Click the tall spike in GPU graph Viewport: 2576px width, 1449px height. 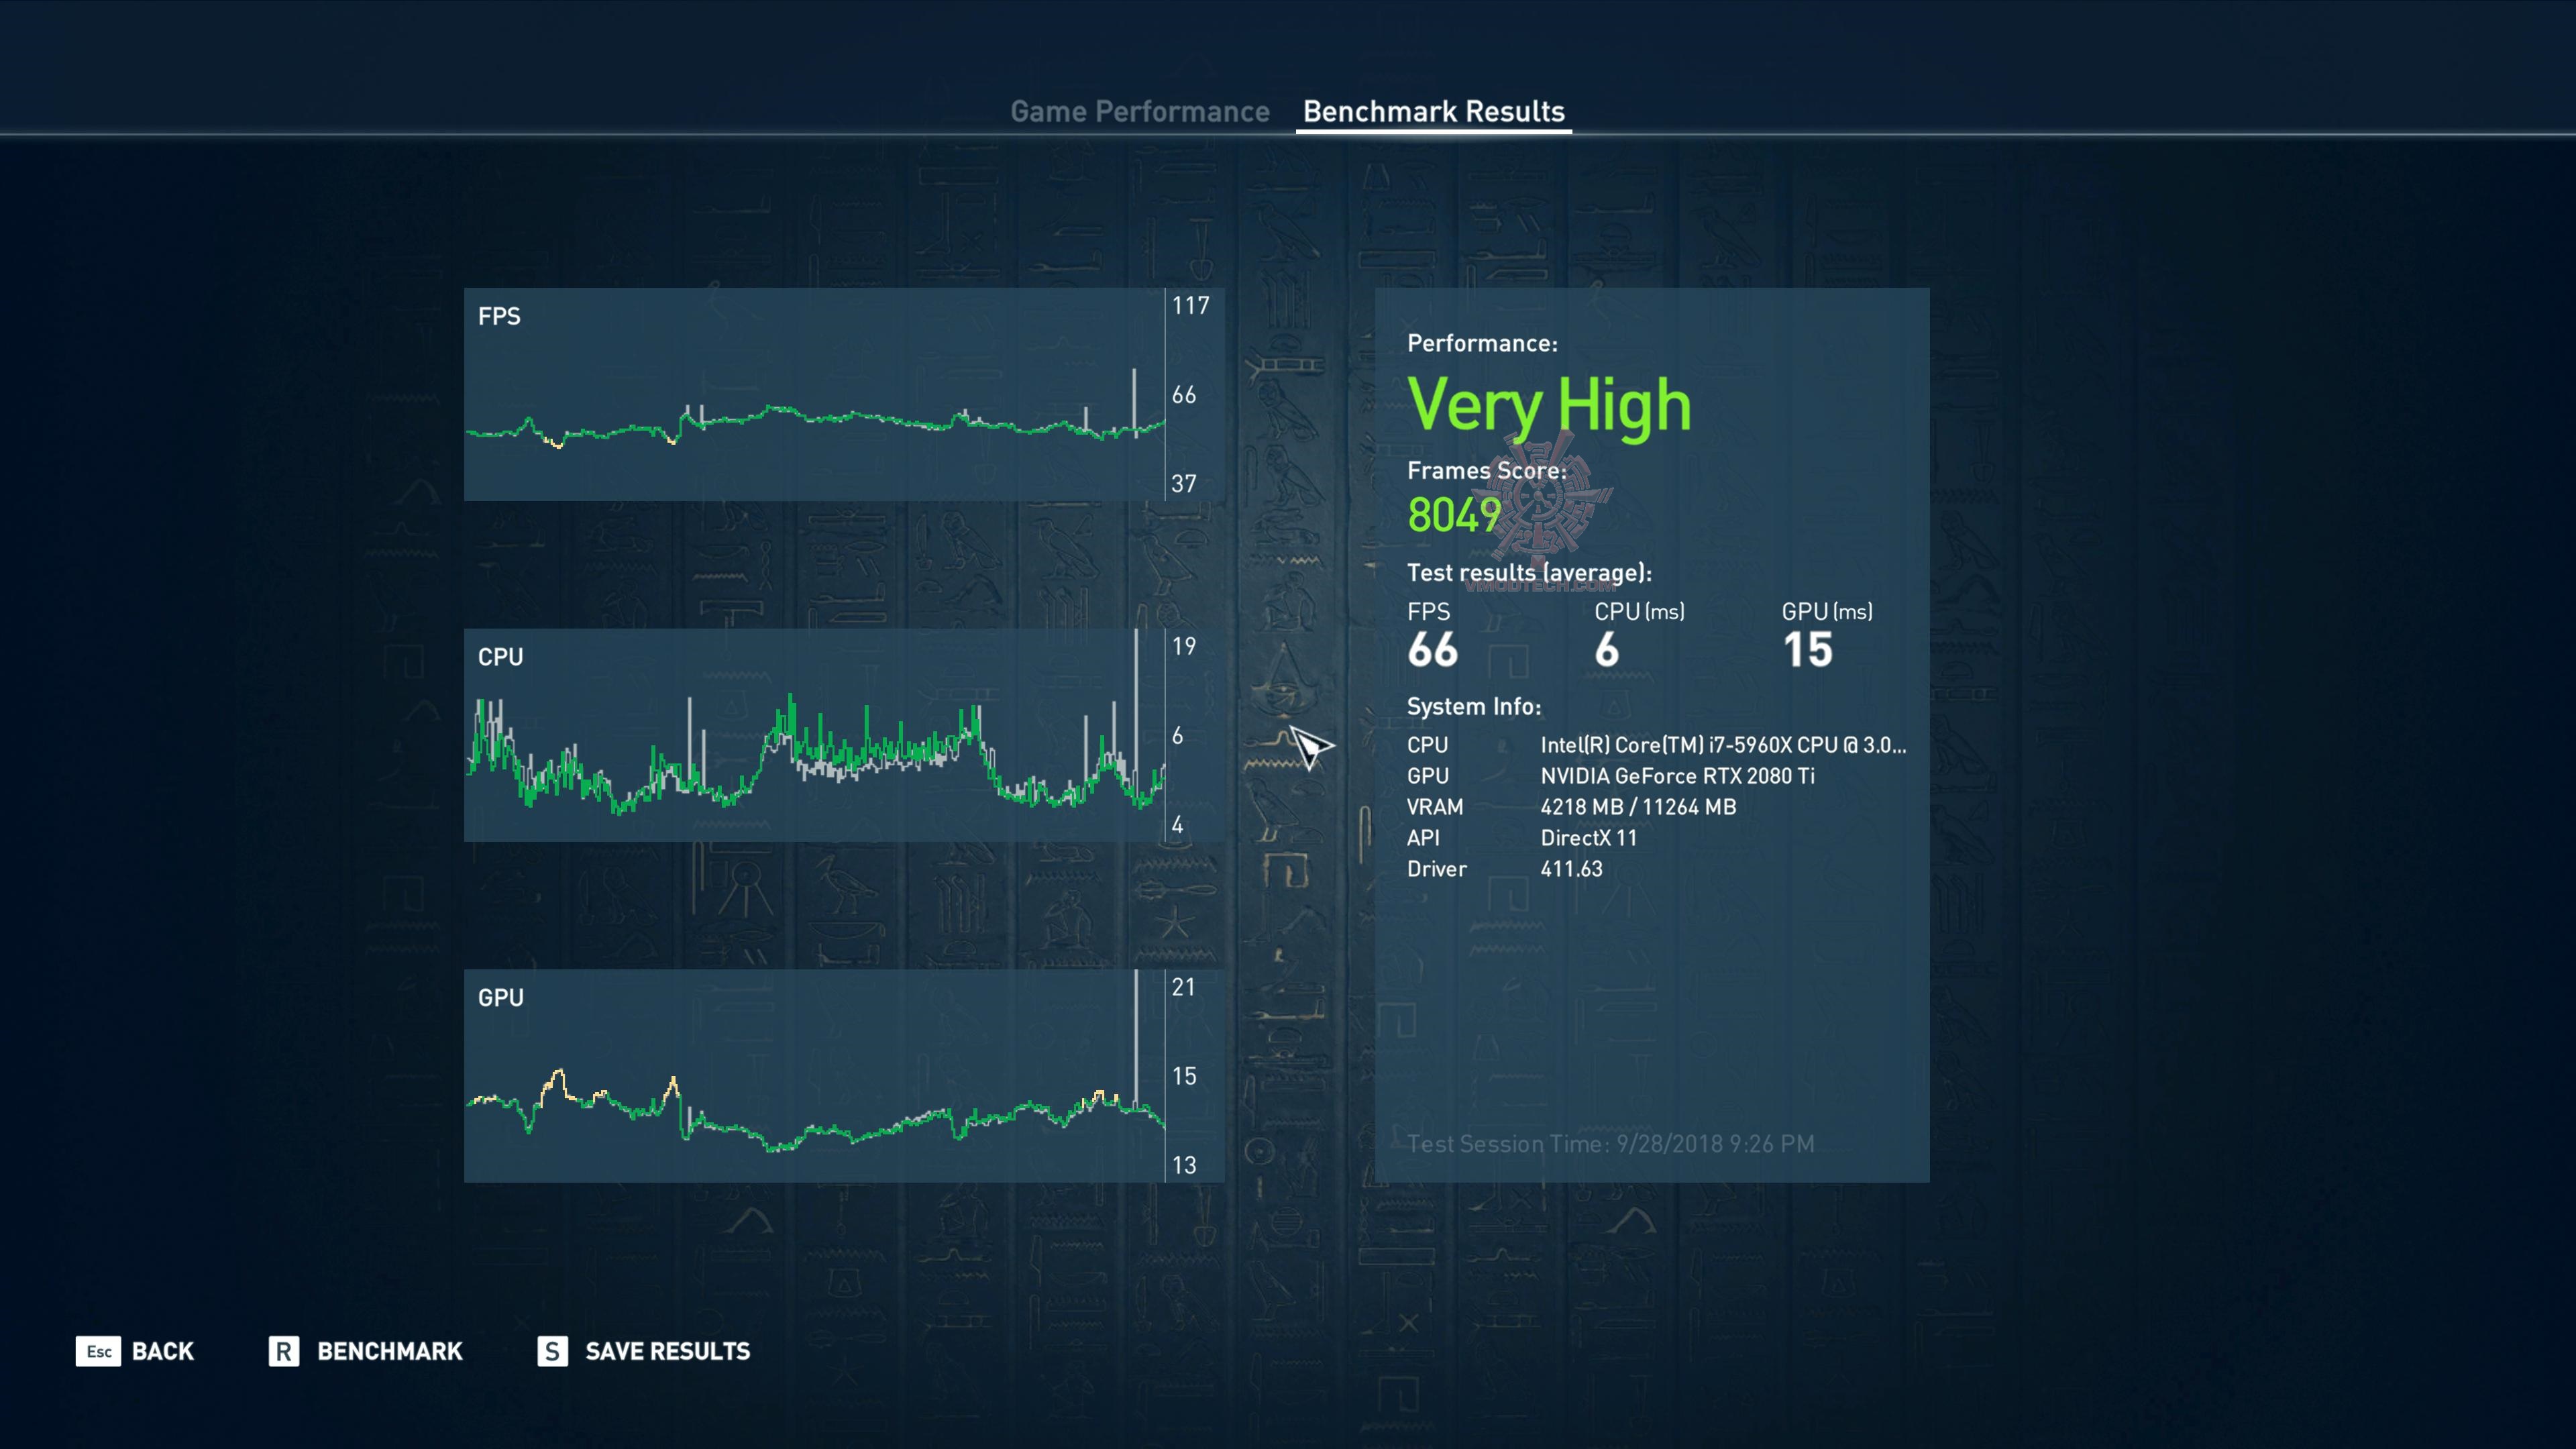coord(1136,1040)
